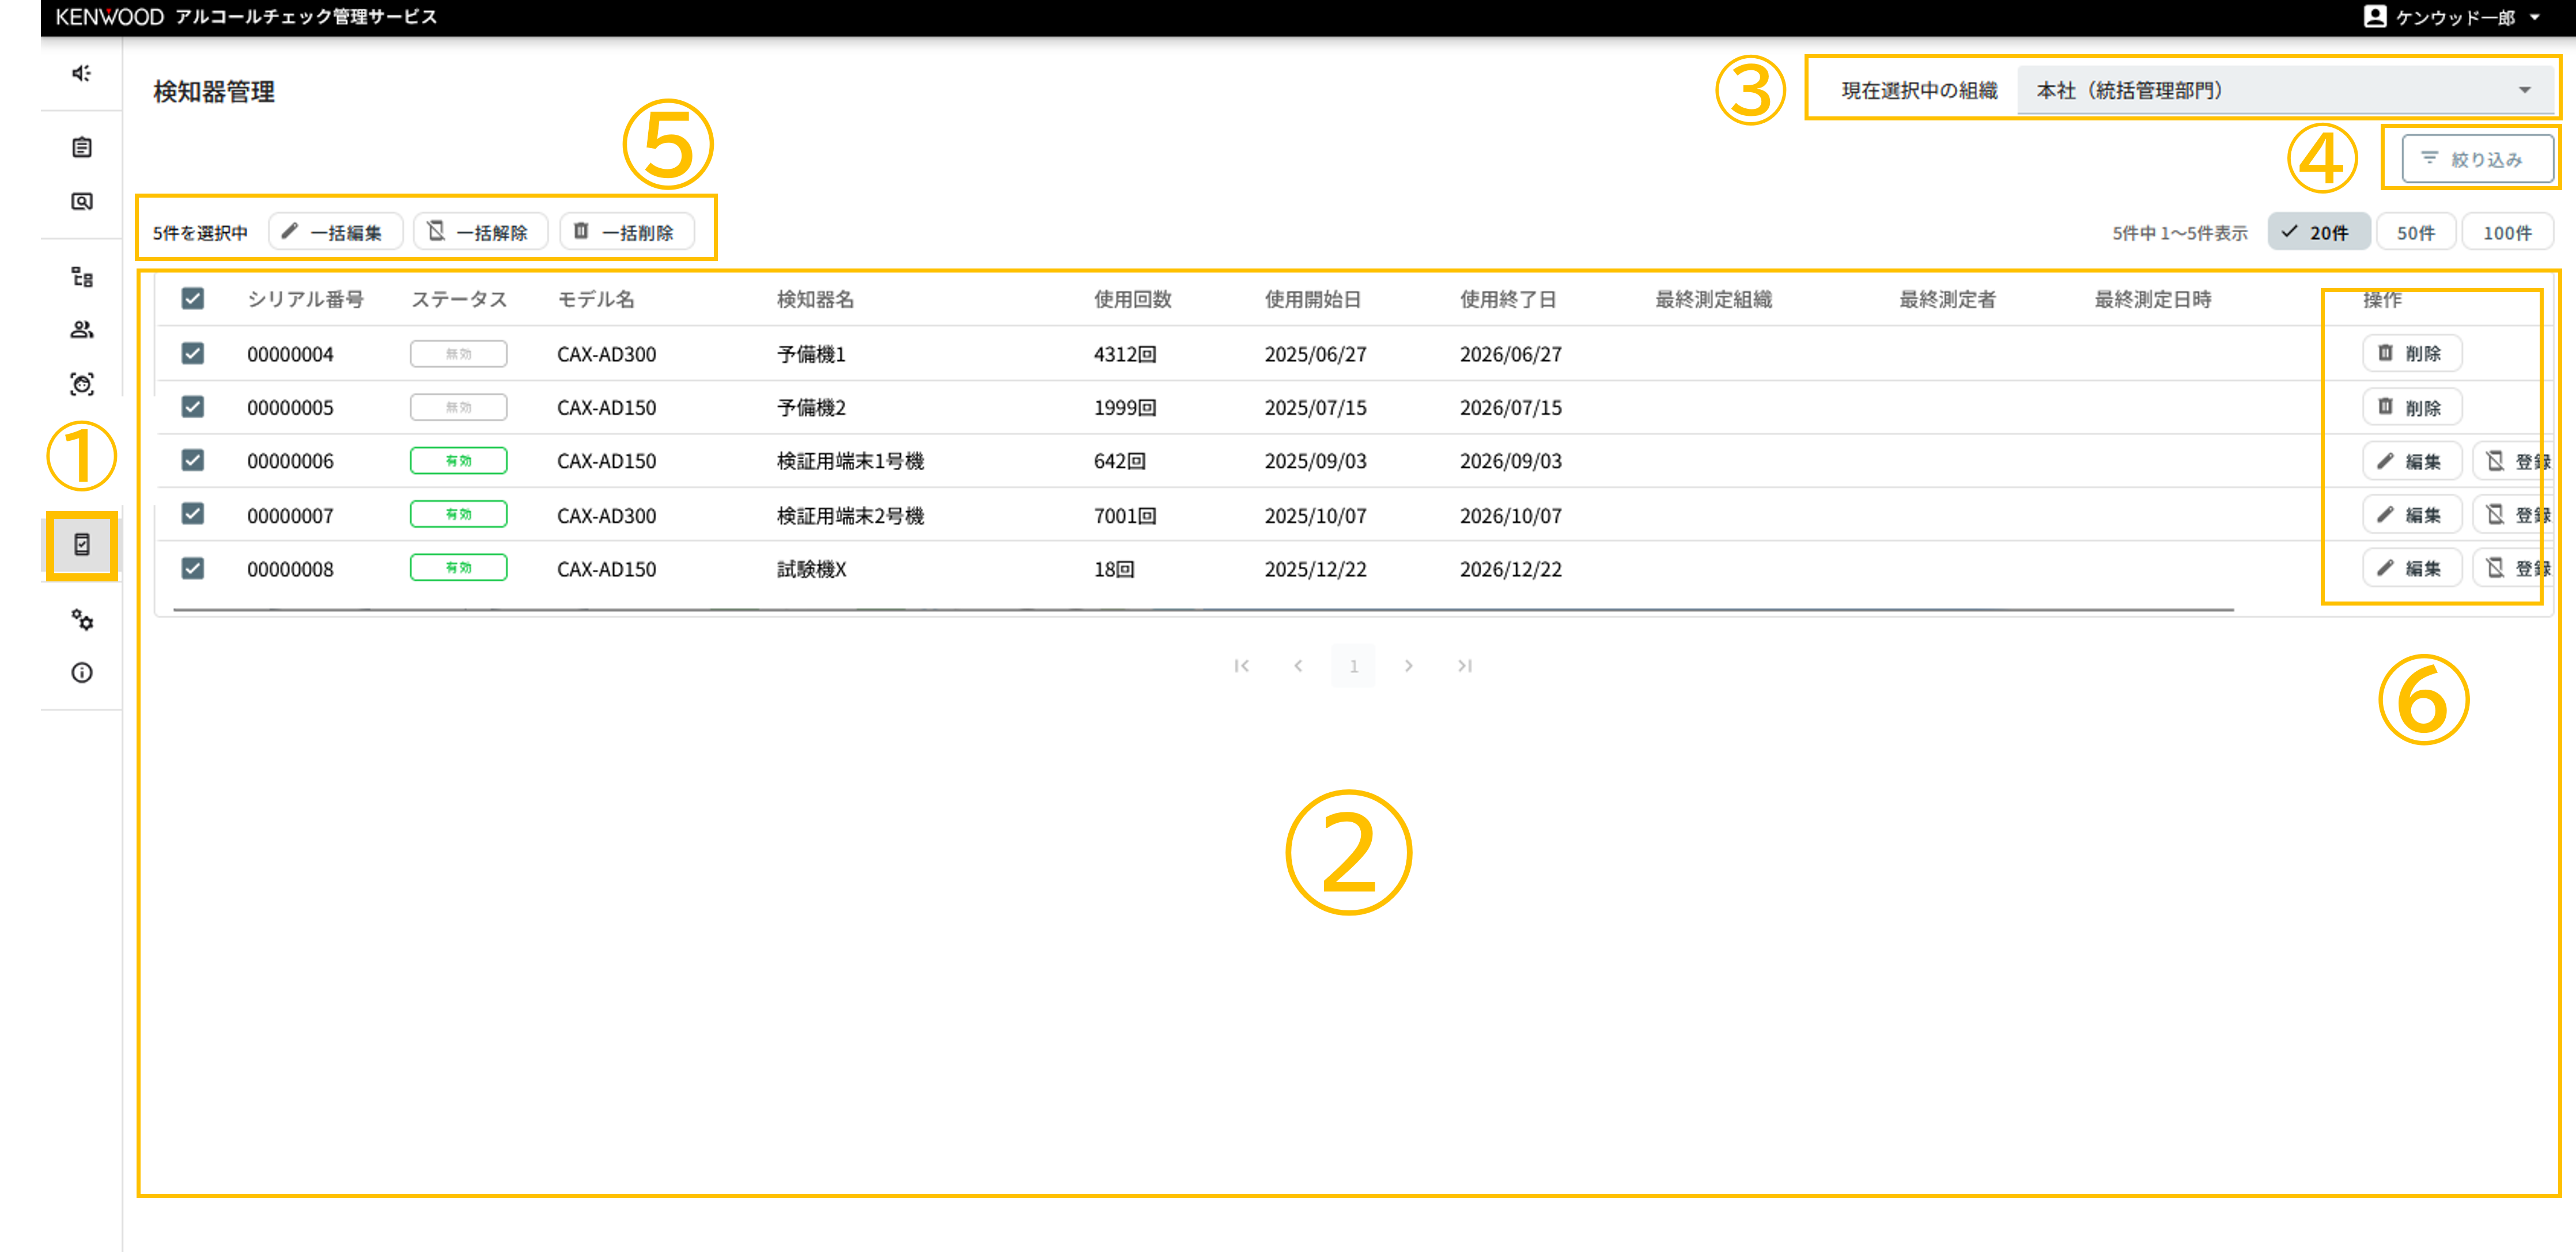Viewport: 2576px width, 1252px height.
Task: Open the detector management sidebar icon
Action: 82,544
